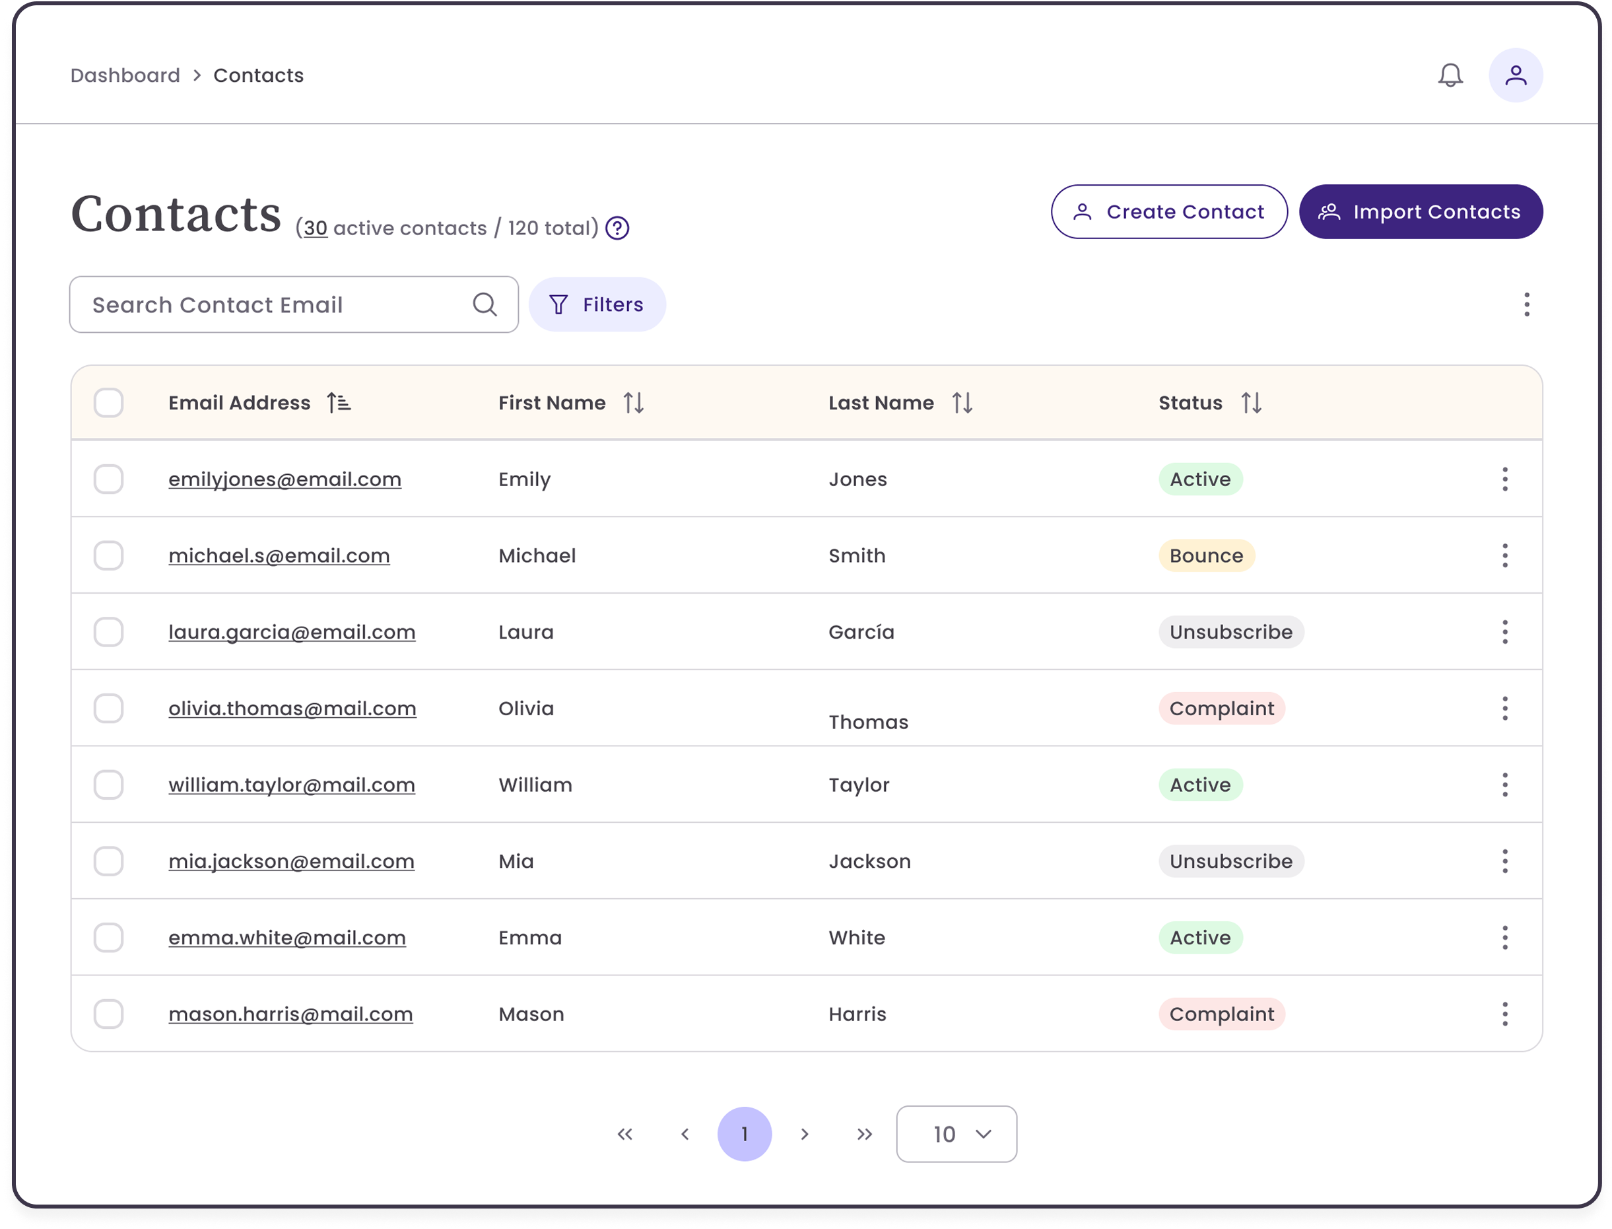Open the link for mia.jackson@email.com
Screen dimensions: 1612x1229
point(291,861)
